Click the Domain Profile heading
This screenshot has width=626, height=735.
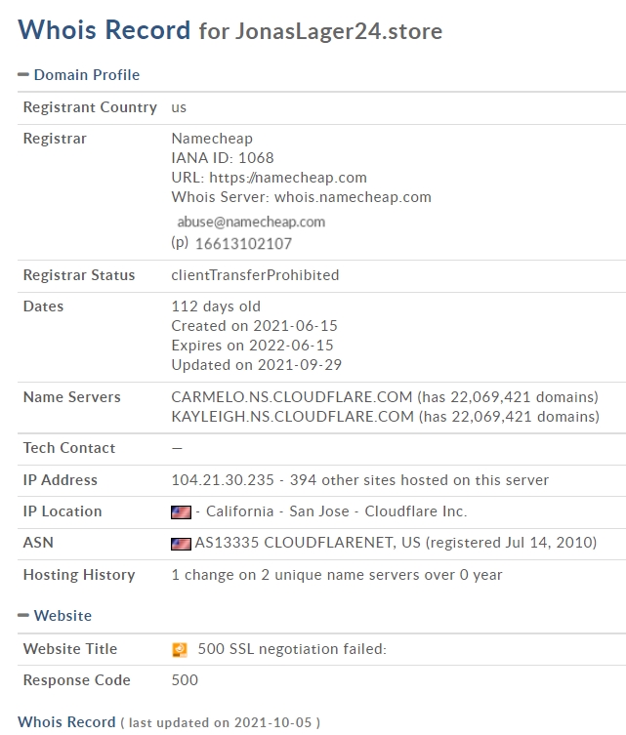point(87,75)
